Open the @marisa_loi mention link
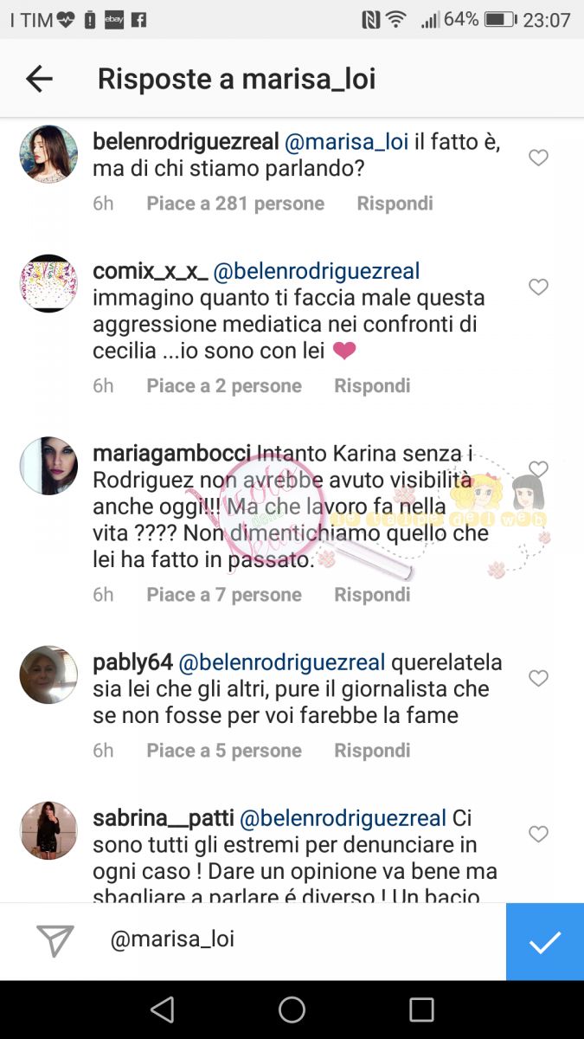The height and width of the screenshot is (1039, 584). (346, 142)
